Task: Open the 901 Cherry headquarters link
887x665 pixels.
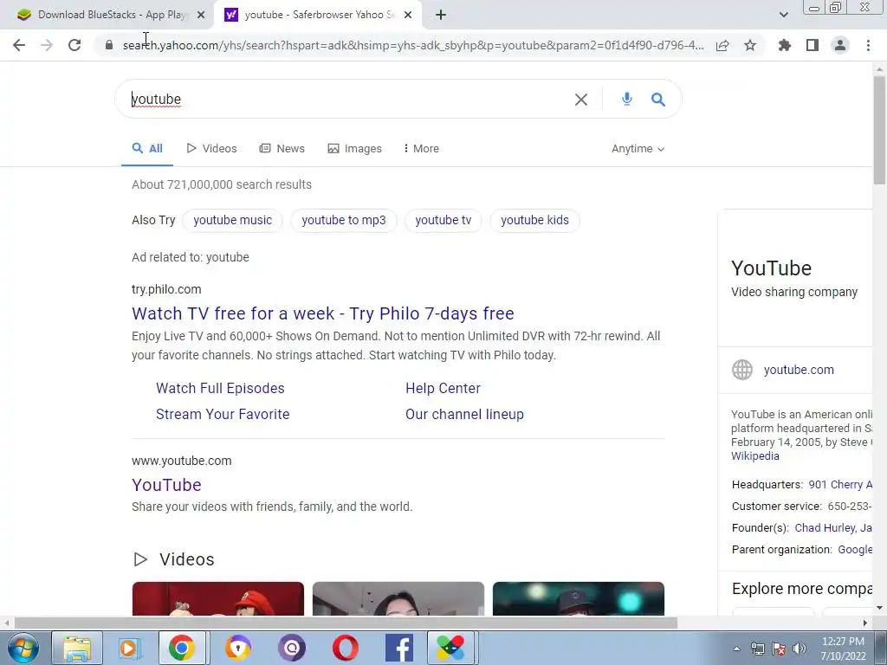Action: [x=840, y=485]
